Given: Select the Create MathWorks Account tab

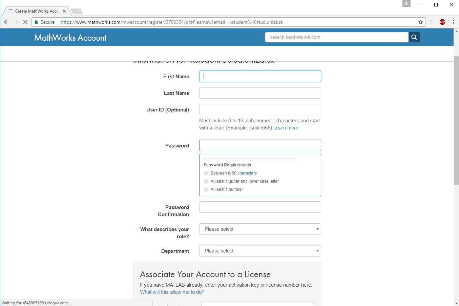Looking at the screenshot, I should pyautogui.click(x=37, y=11).
